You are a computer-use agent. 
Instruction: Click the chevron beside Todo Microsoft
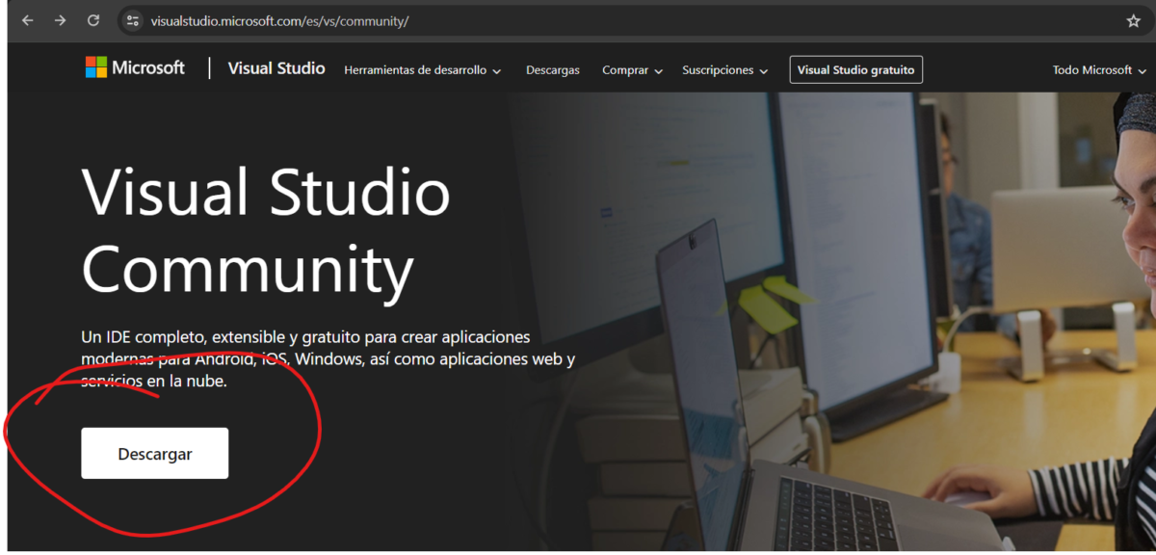pyautogui.click(x=1141, y=71)
